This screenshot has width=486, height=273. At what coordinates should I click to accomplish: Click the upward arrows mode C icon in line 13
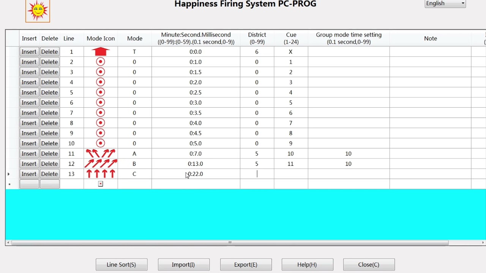pyautogui.click(x=101, y=174)
